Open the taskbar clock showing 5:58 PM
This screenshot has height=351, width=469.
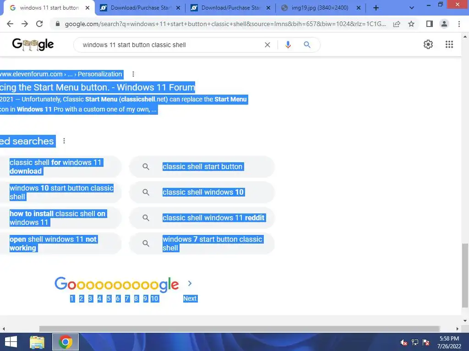[x=449, y=342]
